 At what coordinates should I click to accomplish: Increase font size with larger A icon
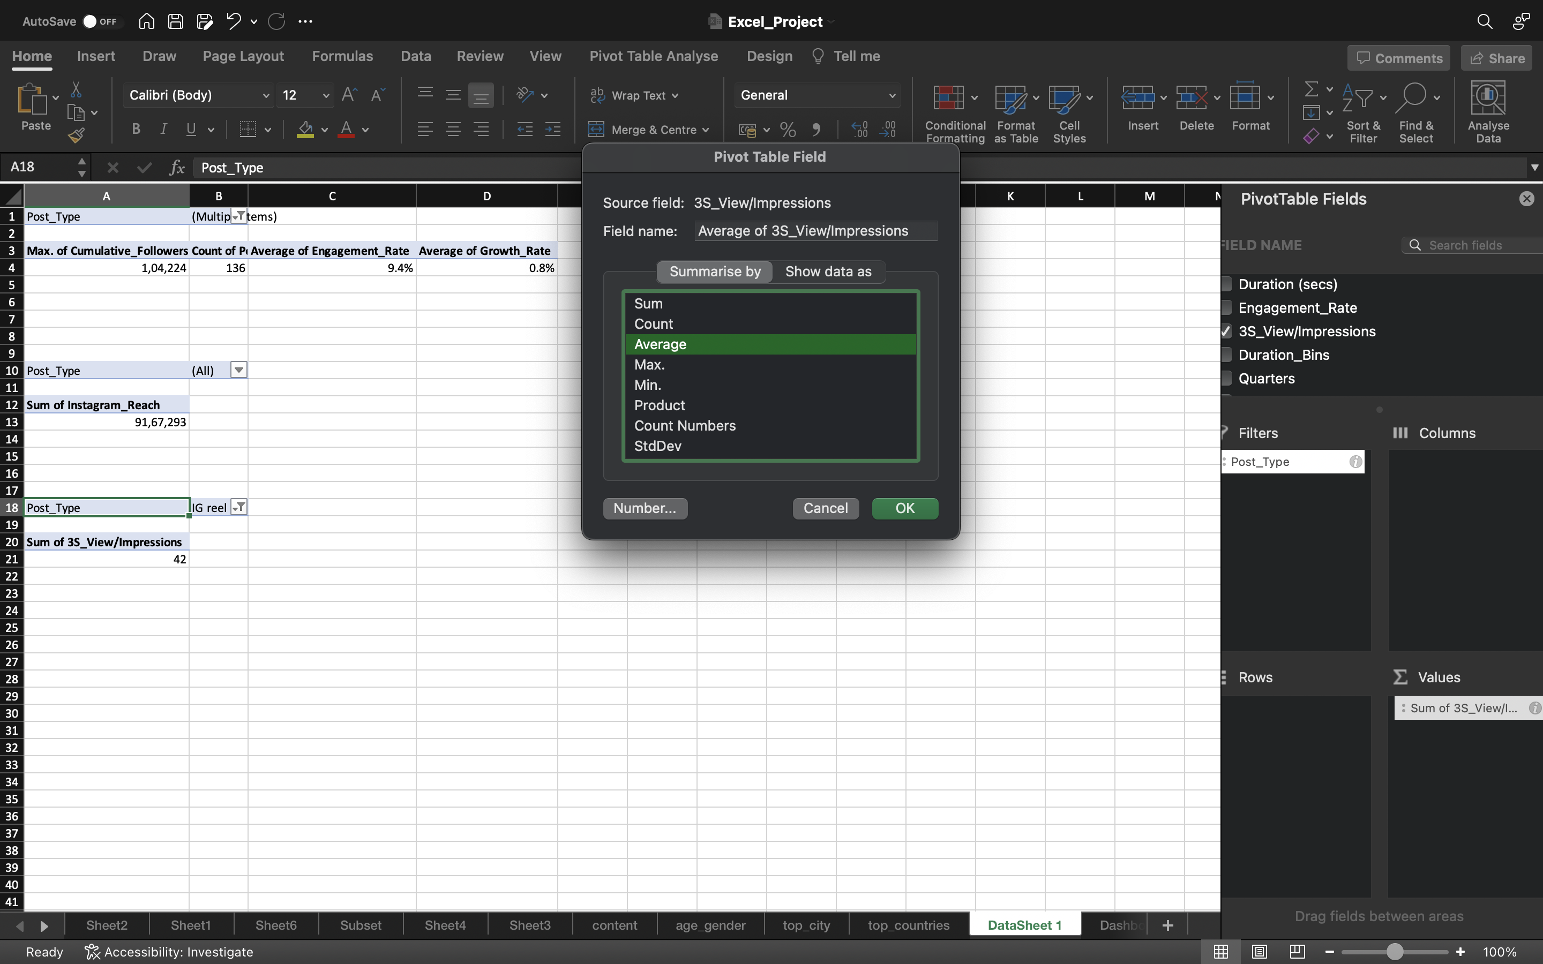pyautogui.click(x=349, y=95)
